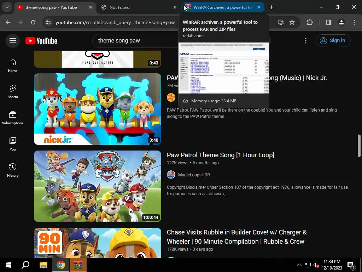Open Chase Visits Rubble in Builder Cove title

237,237
